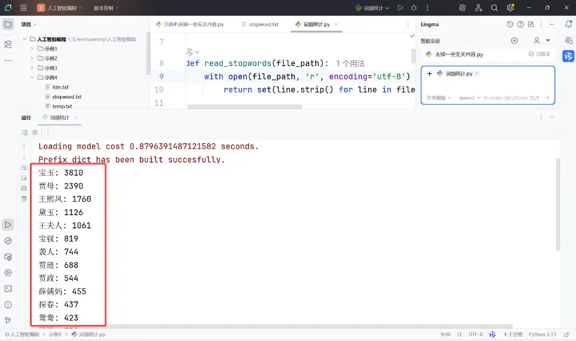Close the 词频统计.py editor tab
Image resolution: width=576 pixels, height=341 pixels.
tap(336, 24)
